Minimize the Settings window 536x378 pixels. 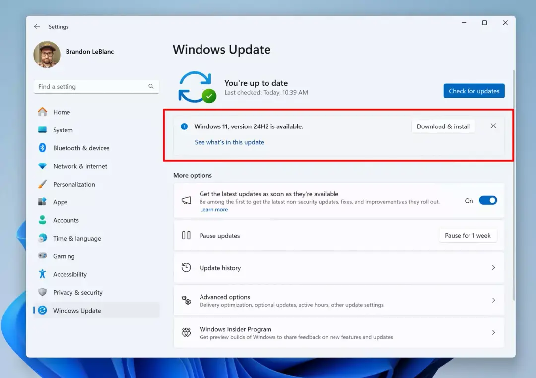(x=464, y=22)
